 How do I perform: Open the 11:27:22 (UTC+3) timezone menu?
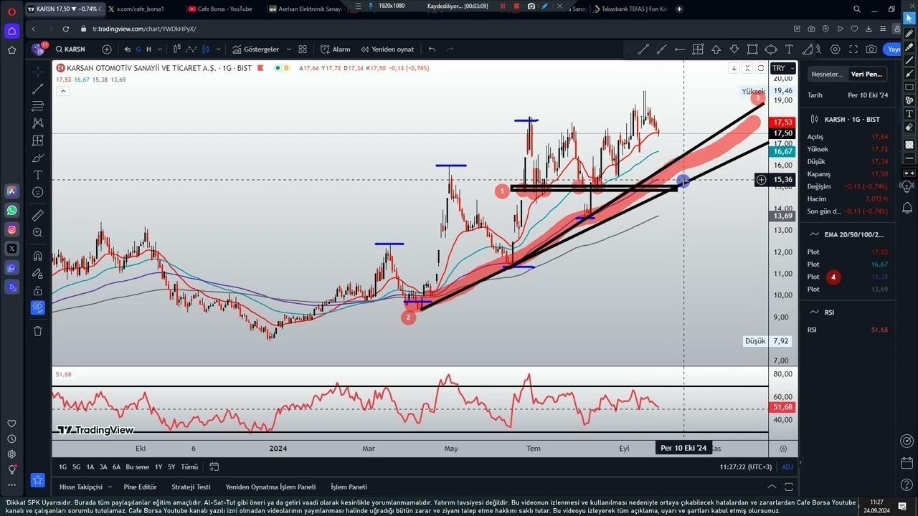point(746,467)
